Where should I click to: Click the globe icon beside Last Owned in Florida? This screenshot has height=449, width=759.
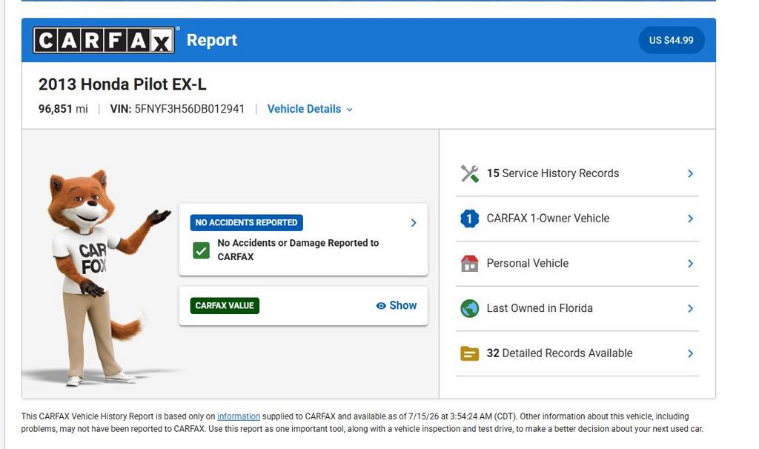(x=469, y=308)
